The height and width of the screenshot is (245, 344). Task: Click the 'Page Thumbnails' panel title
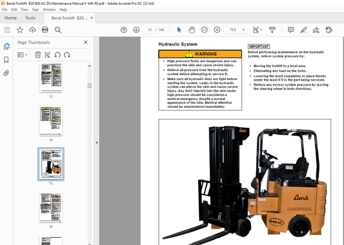tap(34, 42)
